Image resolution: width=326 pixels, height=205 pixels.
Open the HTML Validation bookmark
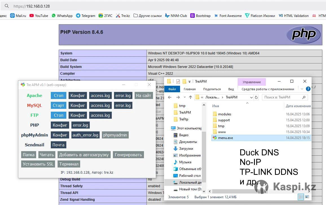(x=294, y=16)
